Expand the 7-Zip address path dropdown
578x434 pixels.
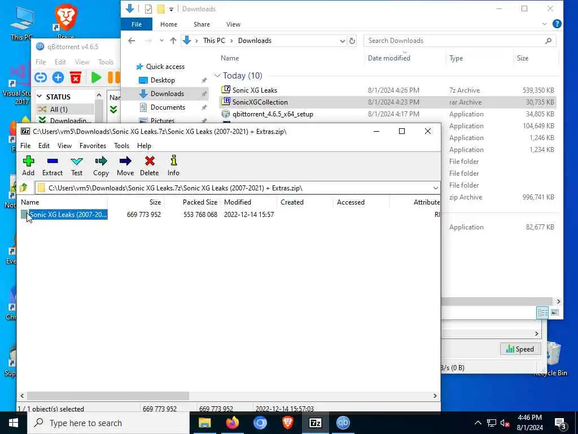(435, 188)
